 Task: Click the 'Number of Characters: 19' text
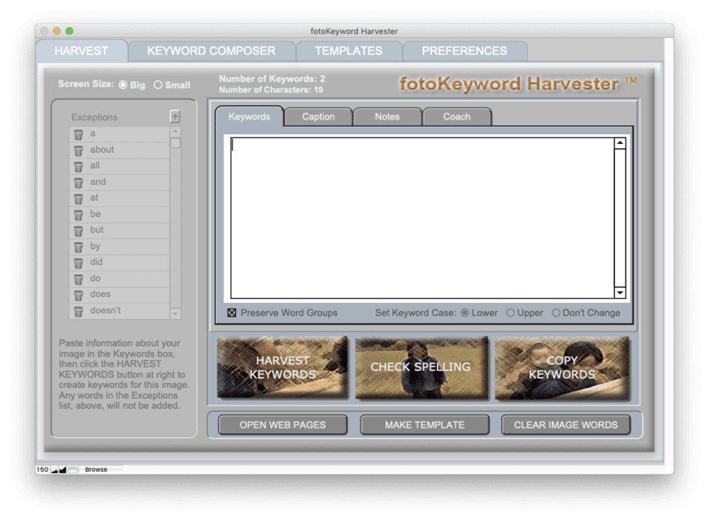pyautogui.click(x=271, y=90)
